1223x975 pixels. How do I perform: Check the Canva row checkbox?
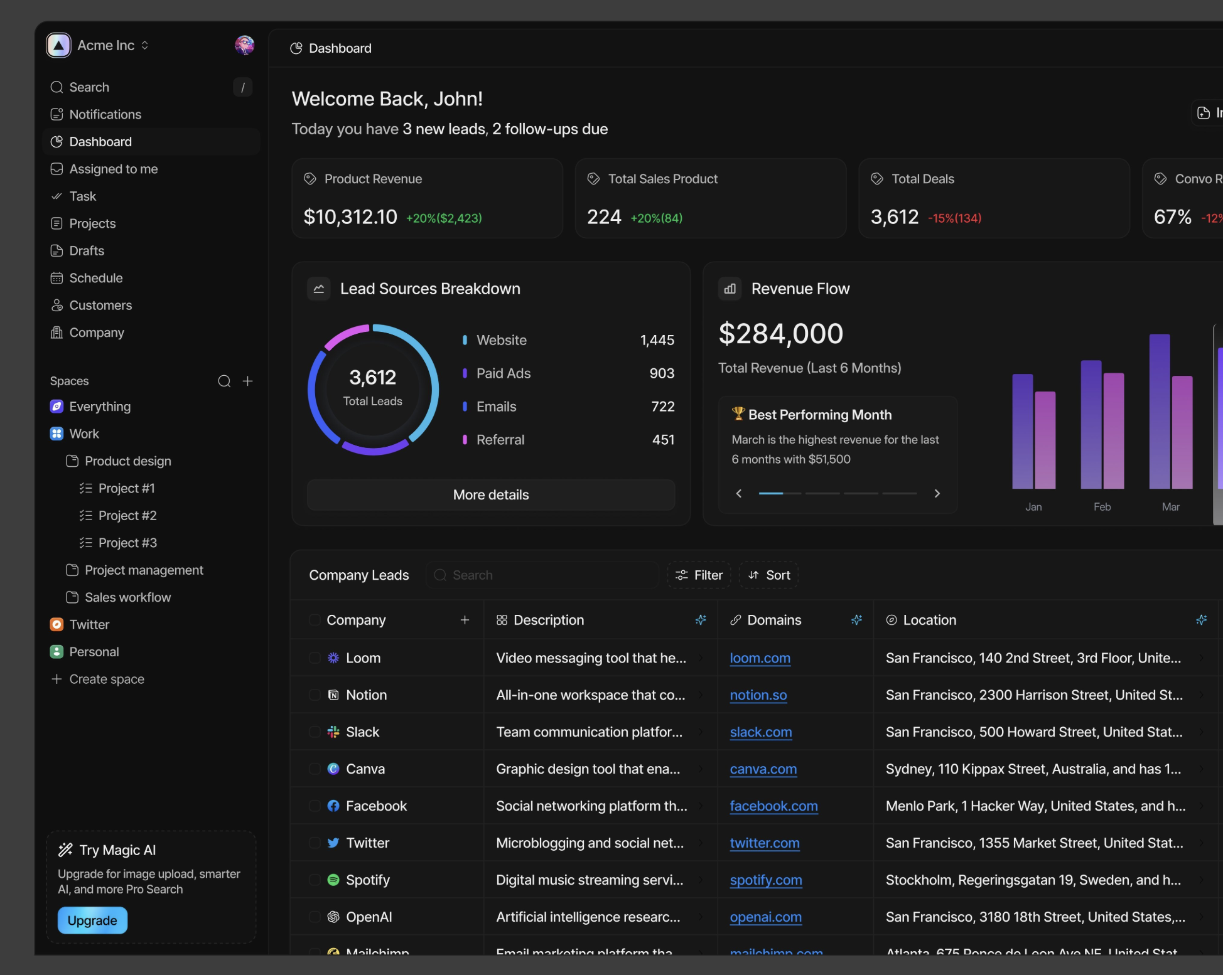315,769
